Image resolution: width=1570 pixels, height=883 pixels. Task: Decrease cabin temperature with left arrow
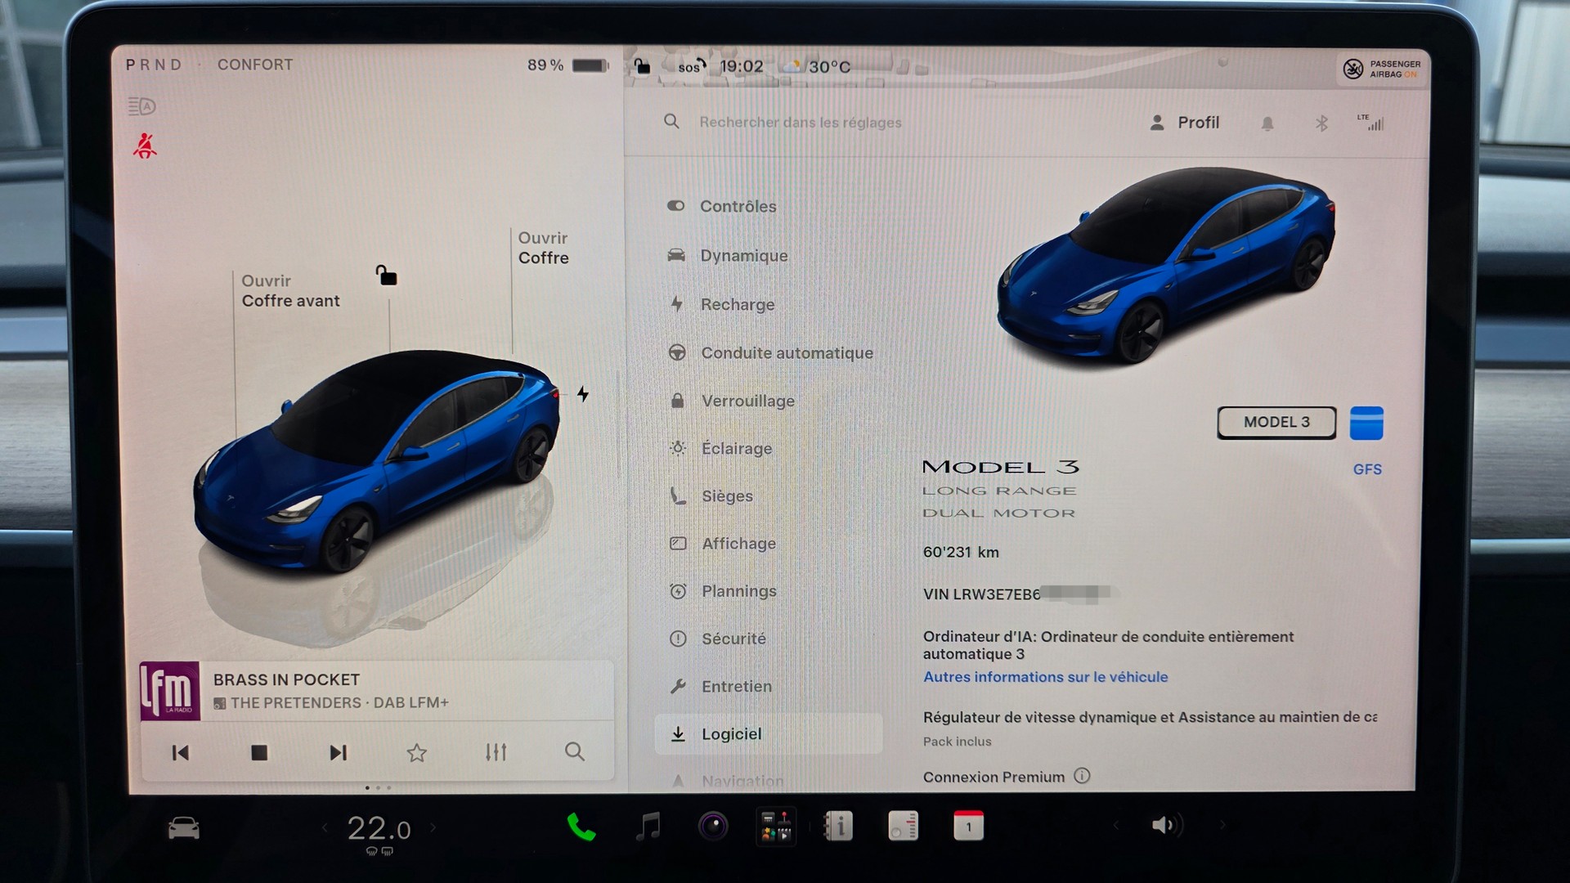coord(325,828)
